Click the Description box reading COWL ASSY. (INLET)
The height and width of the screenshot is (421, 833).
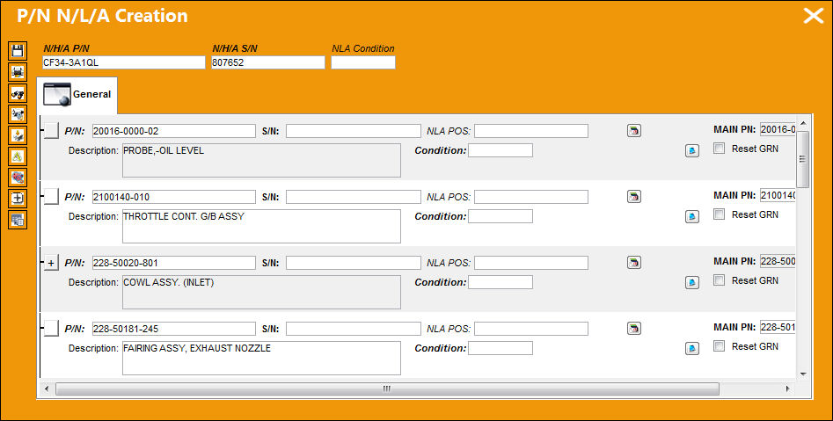(261, 292)
